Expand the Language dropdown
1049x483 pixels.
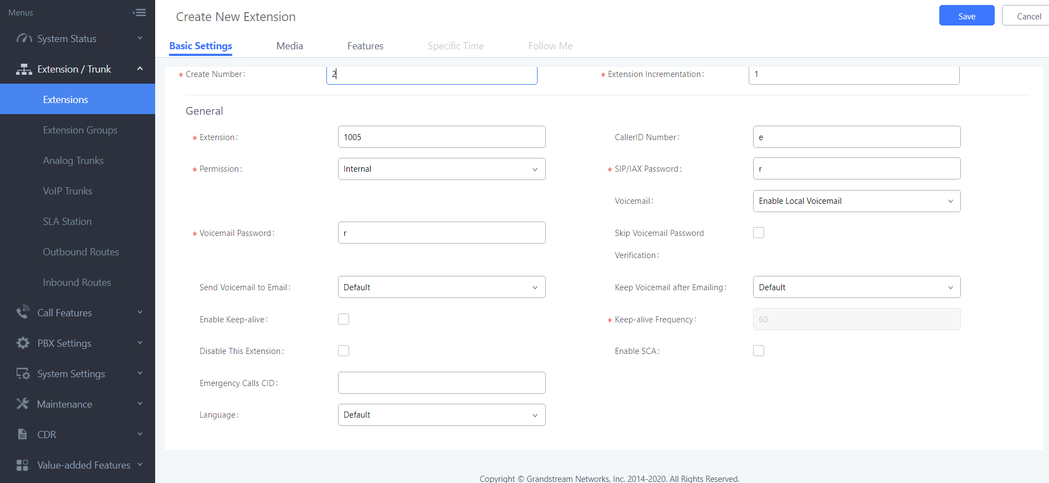pos(441,415)
